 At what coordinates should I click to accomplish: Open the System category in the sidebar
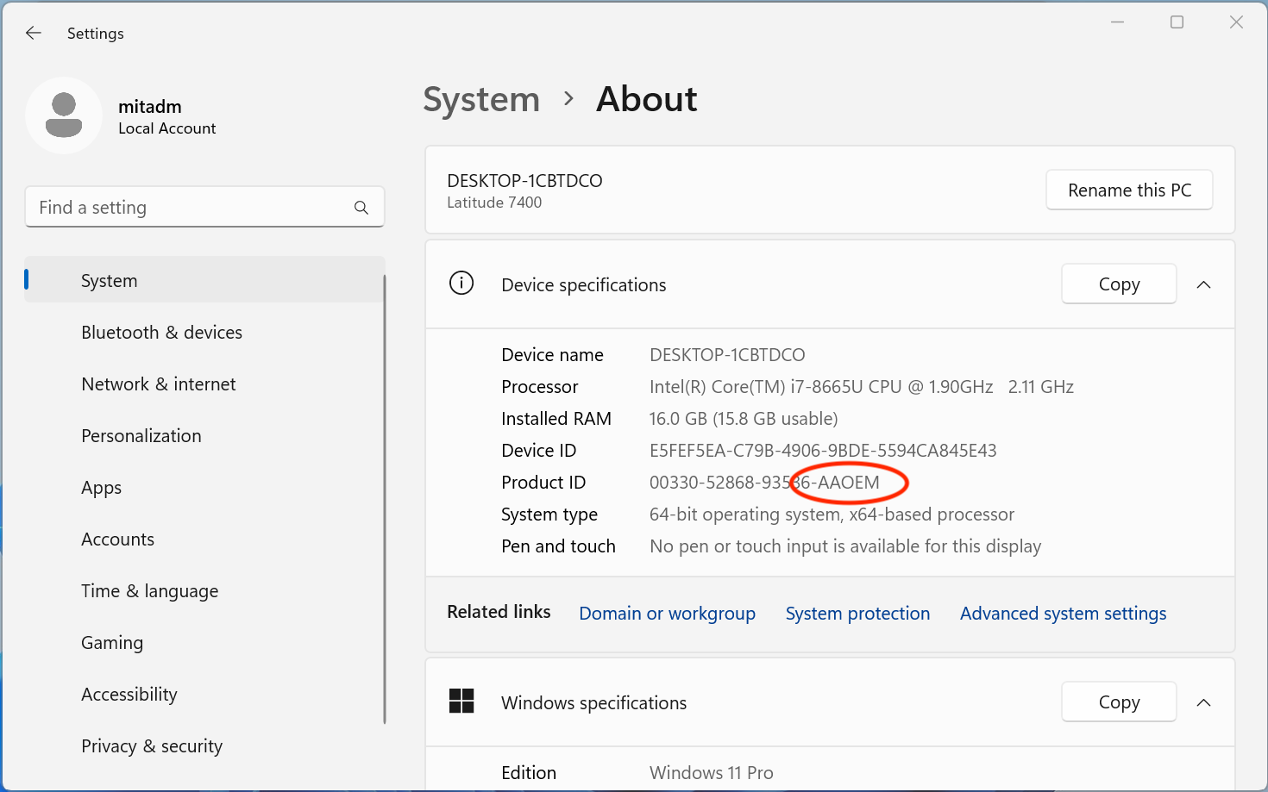(x=204, y=280)
